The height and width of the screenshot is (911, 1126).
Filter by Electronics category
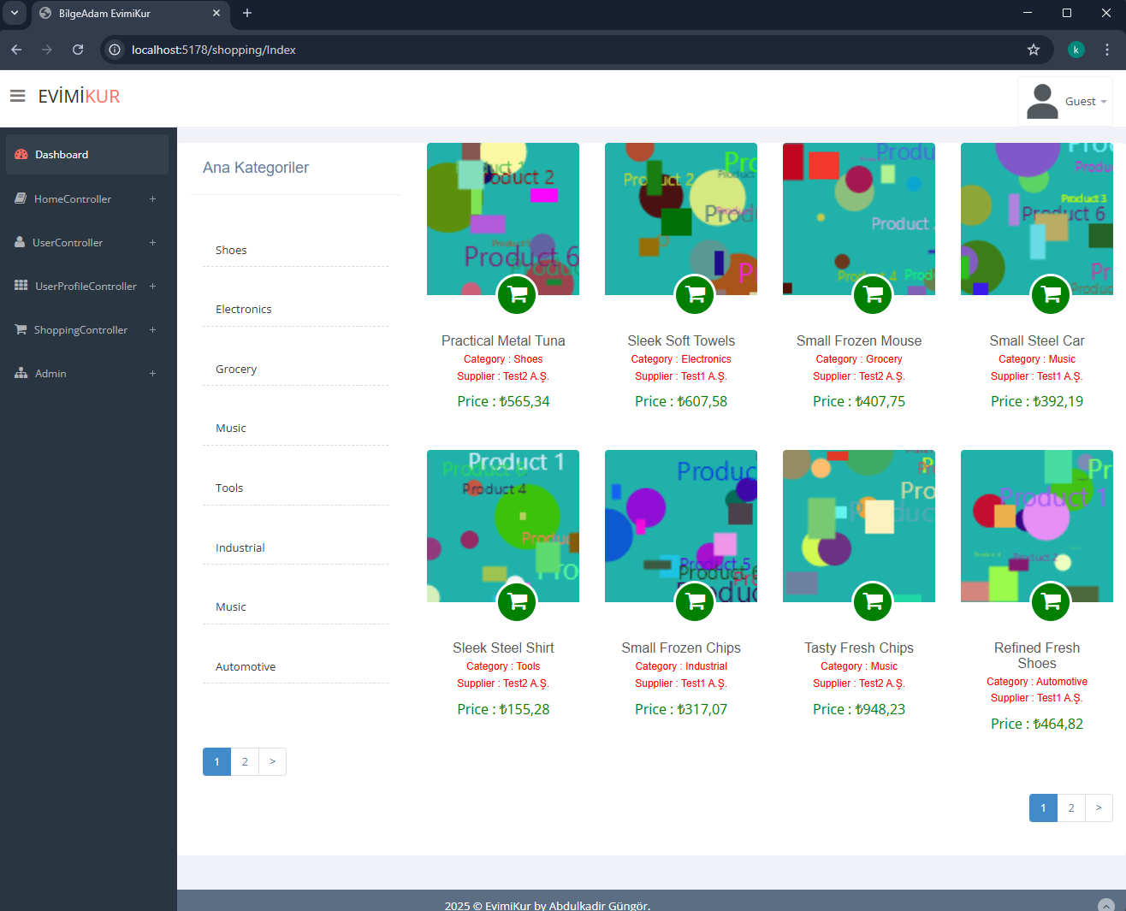click(244, 310)
